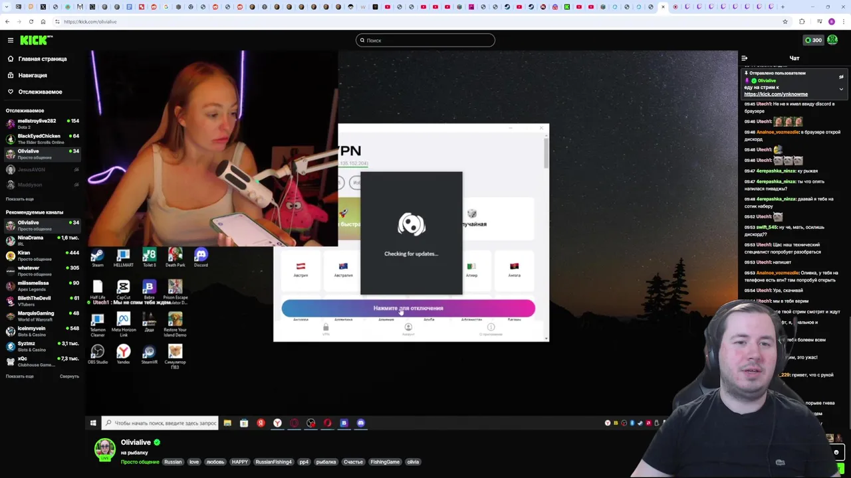Click Нажмите для отключения button
The width and height of the screenshot is (851, 478).
408,308
